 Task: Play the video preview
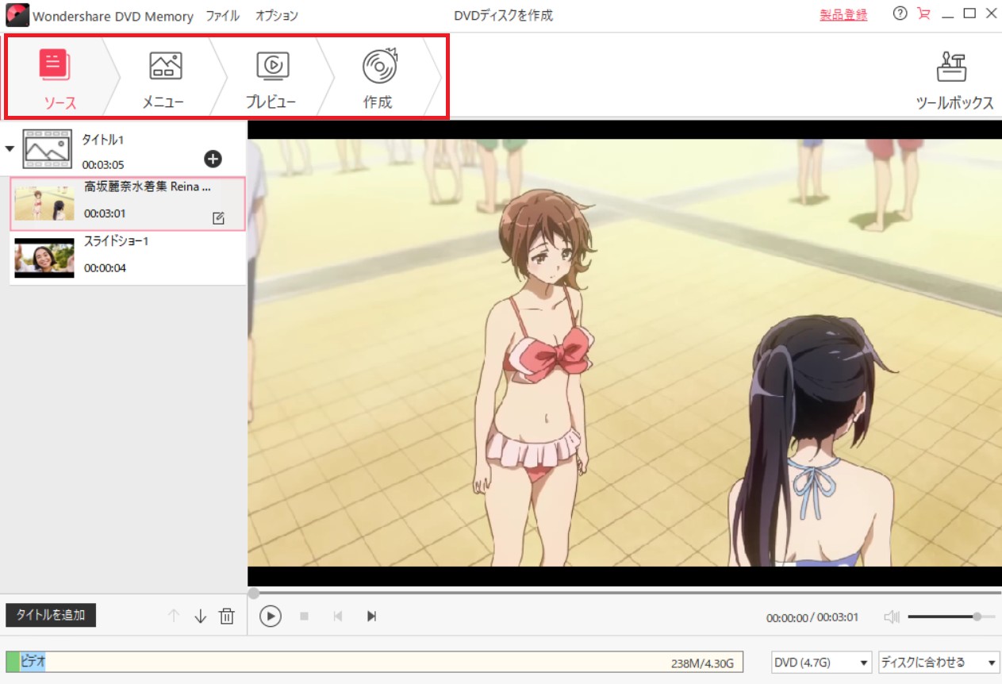271,616
